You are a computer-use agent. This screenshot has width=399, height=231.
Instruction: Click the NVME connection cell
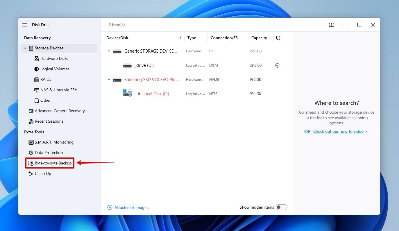pyautogui.click(x=214, y=80)
